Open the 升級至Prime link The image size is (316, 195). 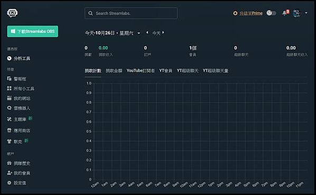251,13
